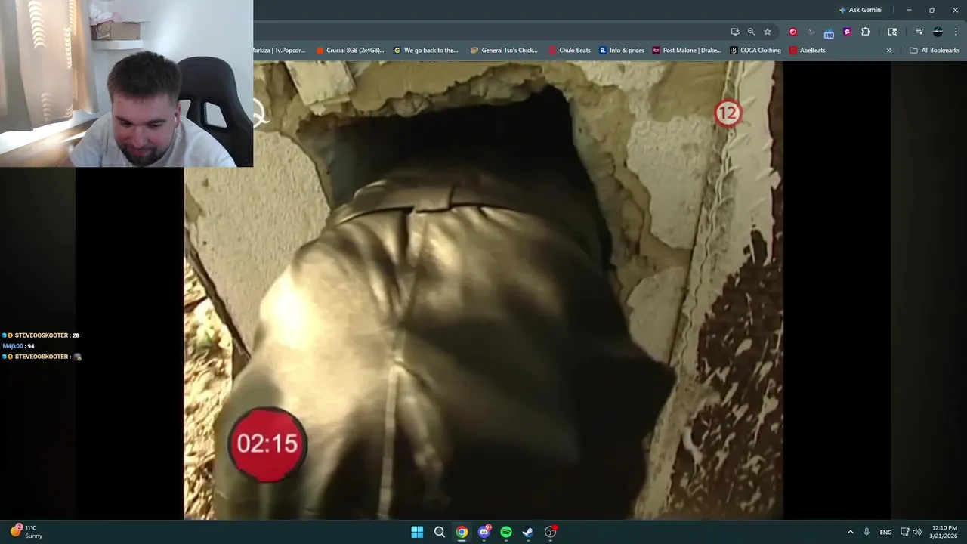The height and width of the screenshot is (544, 967).
Task: Open the media controls icon
Action: [x=919, y=32]
